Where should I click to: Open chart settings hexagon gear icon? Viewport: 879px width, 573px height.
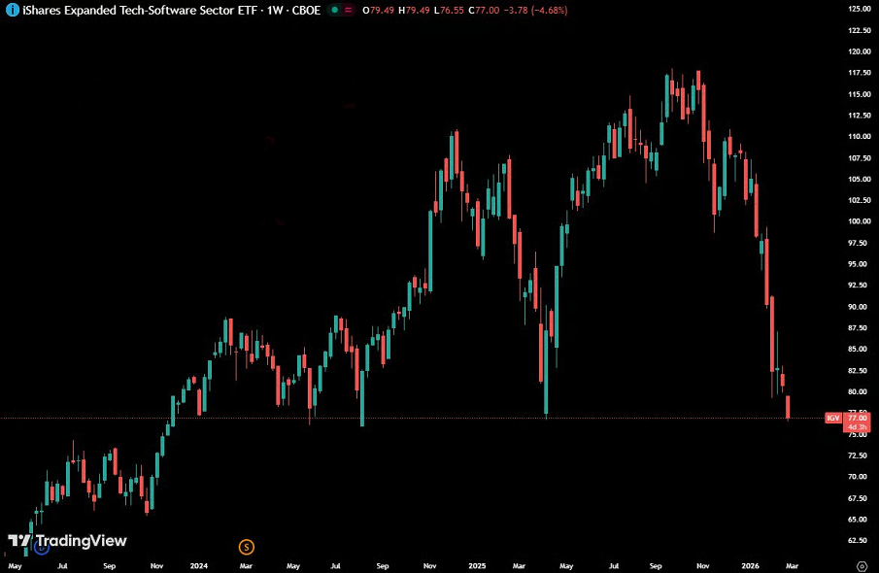pyautogui.click(x=862, y=565)
